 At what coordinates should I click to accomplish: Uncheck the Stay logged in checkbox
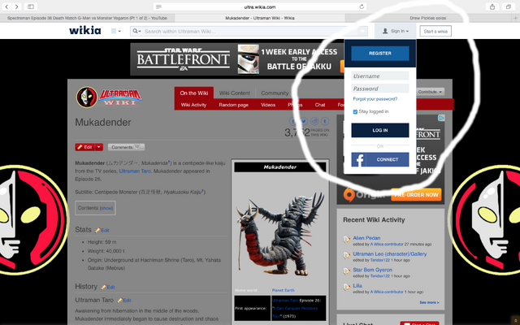[x=355, y=112]
